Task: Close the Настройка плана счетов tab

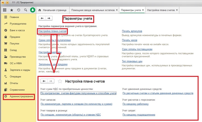Action: (x=177, y=10)
